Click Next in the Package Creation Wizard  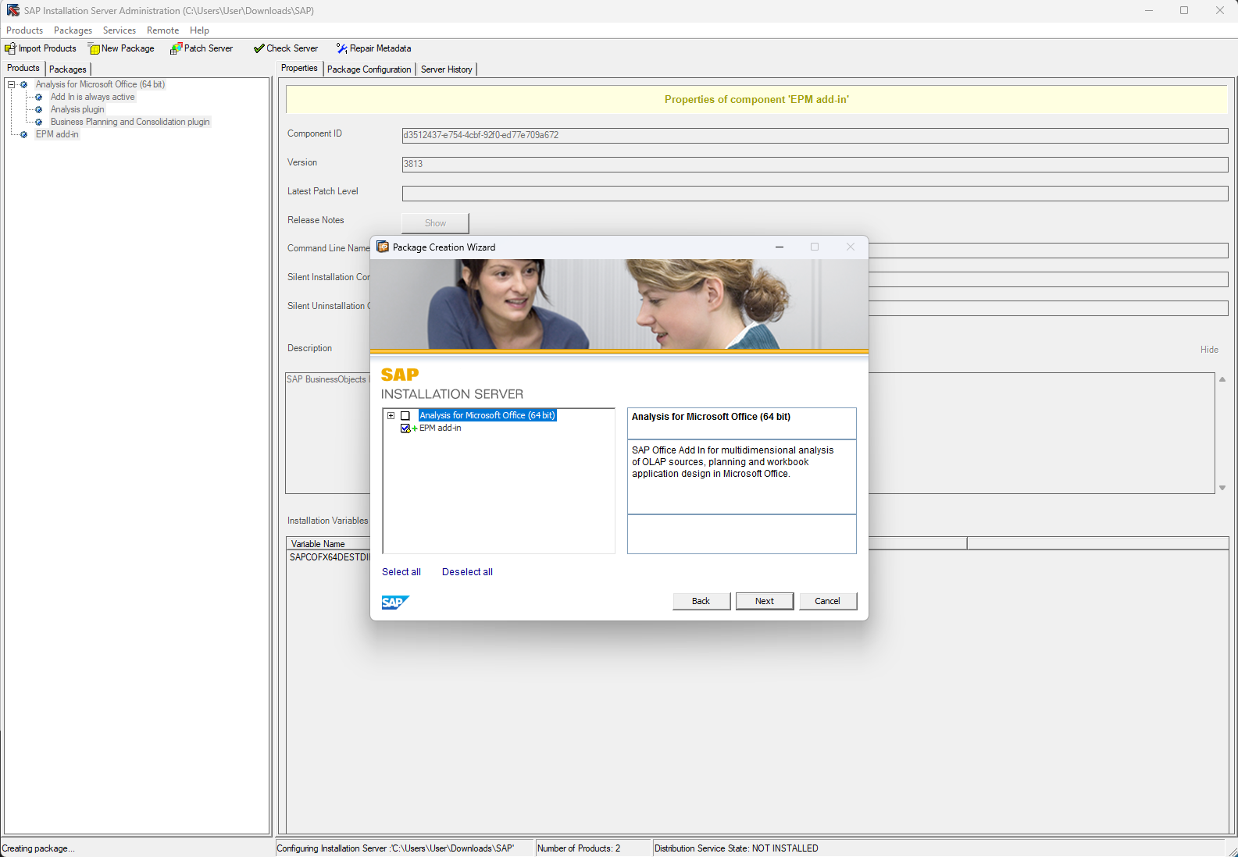tap(765, 601)
